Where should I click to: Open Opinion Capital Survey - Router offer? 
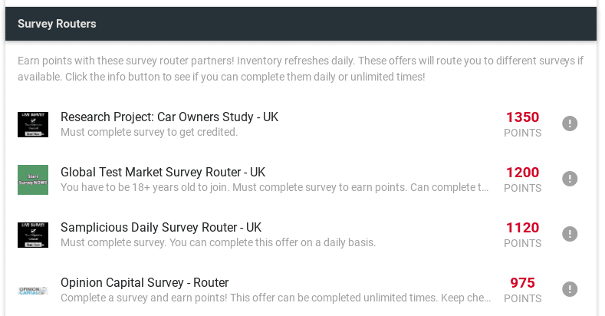tap(145, 282)
